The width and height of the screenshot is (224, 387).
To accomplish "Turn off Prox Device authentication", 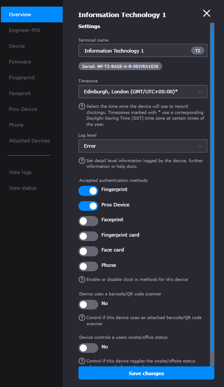I will tap(88, 206).
